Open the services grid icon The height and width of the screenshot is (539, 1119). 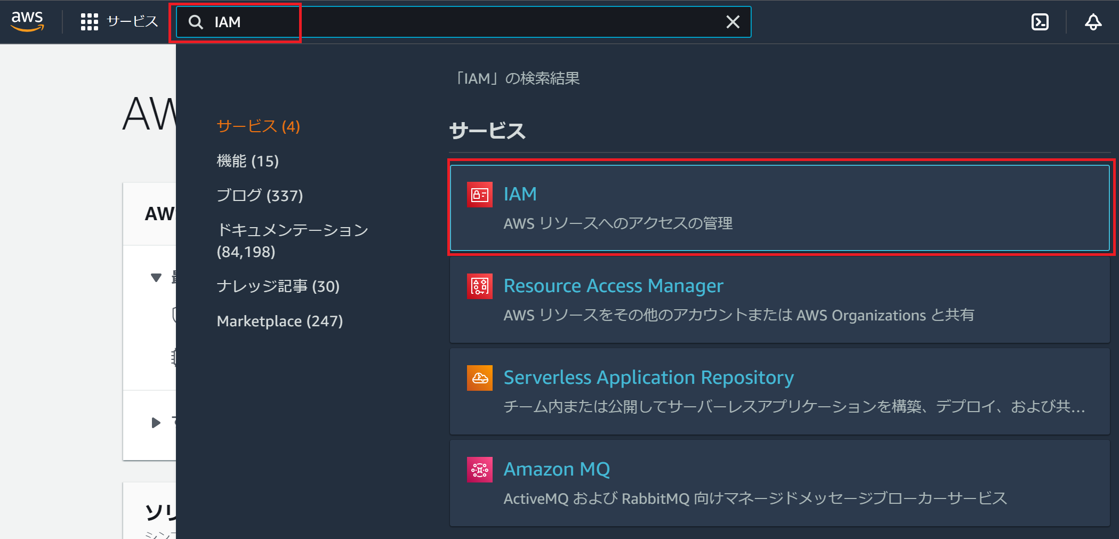click(89, 21)
